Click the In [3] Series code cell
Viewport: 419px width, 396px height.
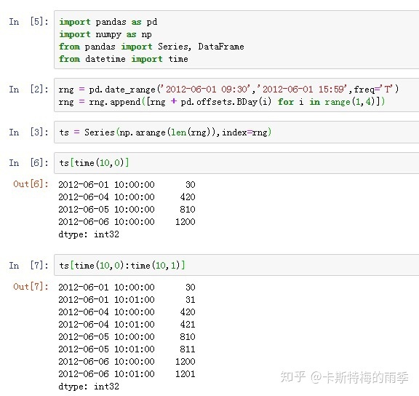point(236,132)
